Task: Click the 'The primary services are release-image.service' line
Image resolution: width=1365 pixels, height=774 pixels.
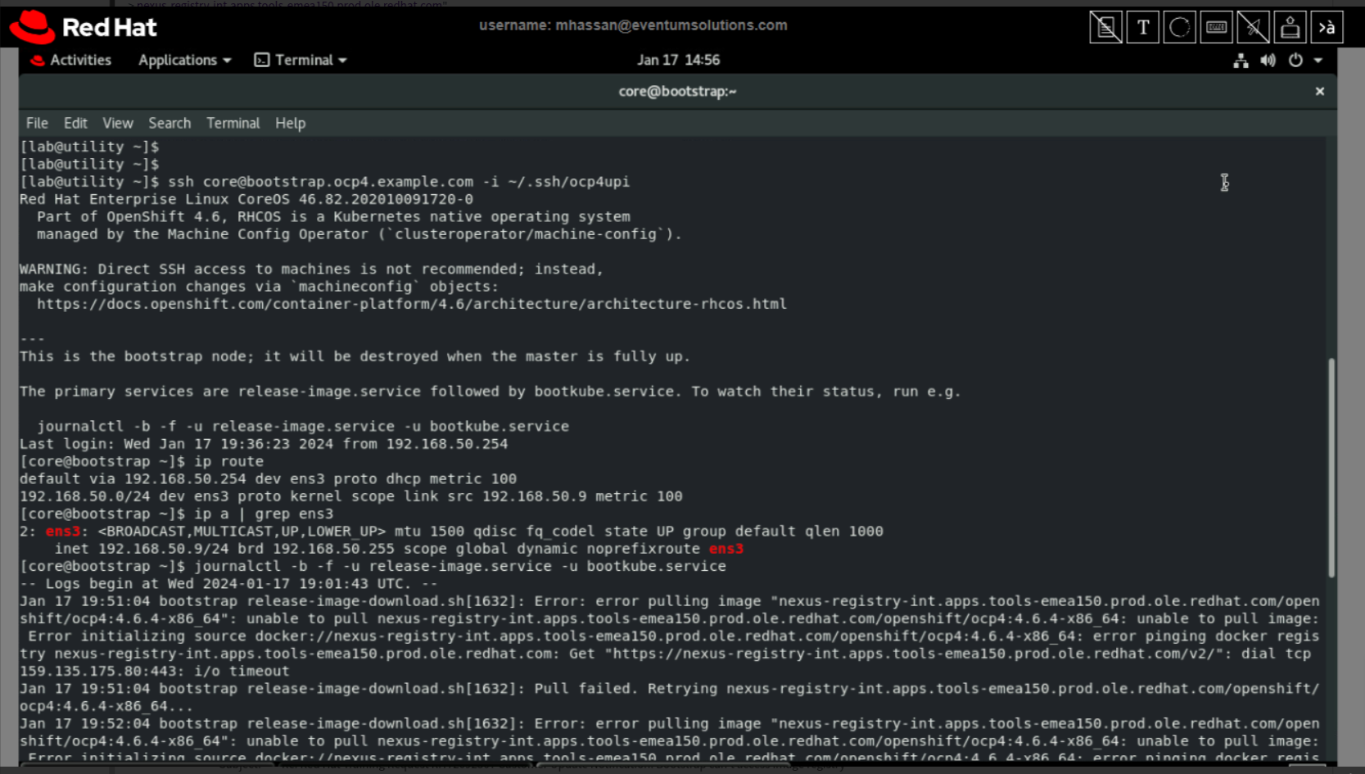Action: coord(490,392)
